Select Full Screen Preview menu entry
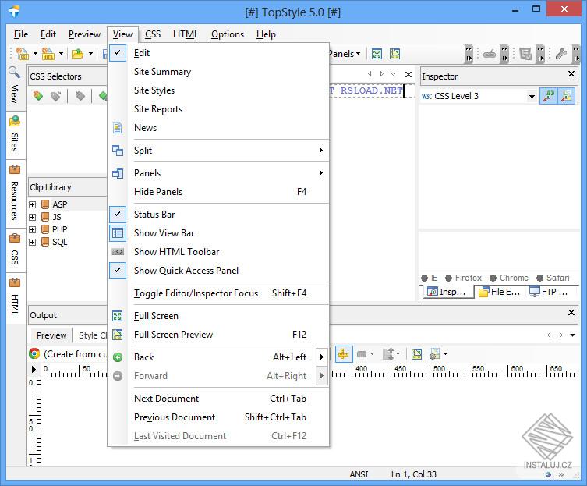Viewport: 587px width, 486px height. (218, 335)
